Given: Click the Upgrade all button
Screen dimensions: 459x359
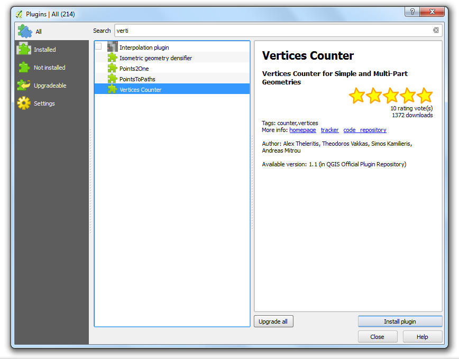Looking at the screenshot, I should (273, 322).
